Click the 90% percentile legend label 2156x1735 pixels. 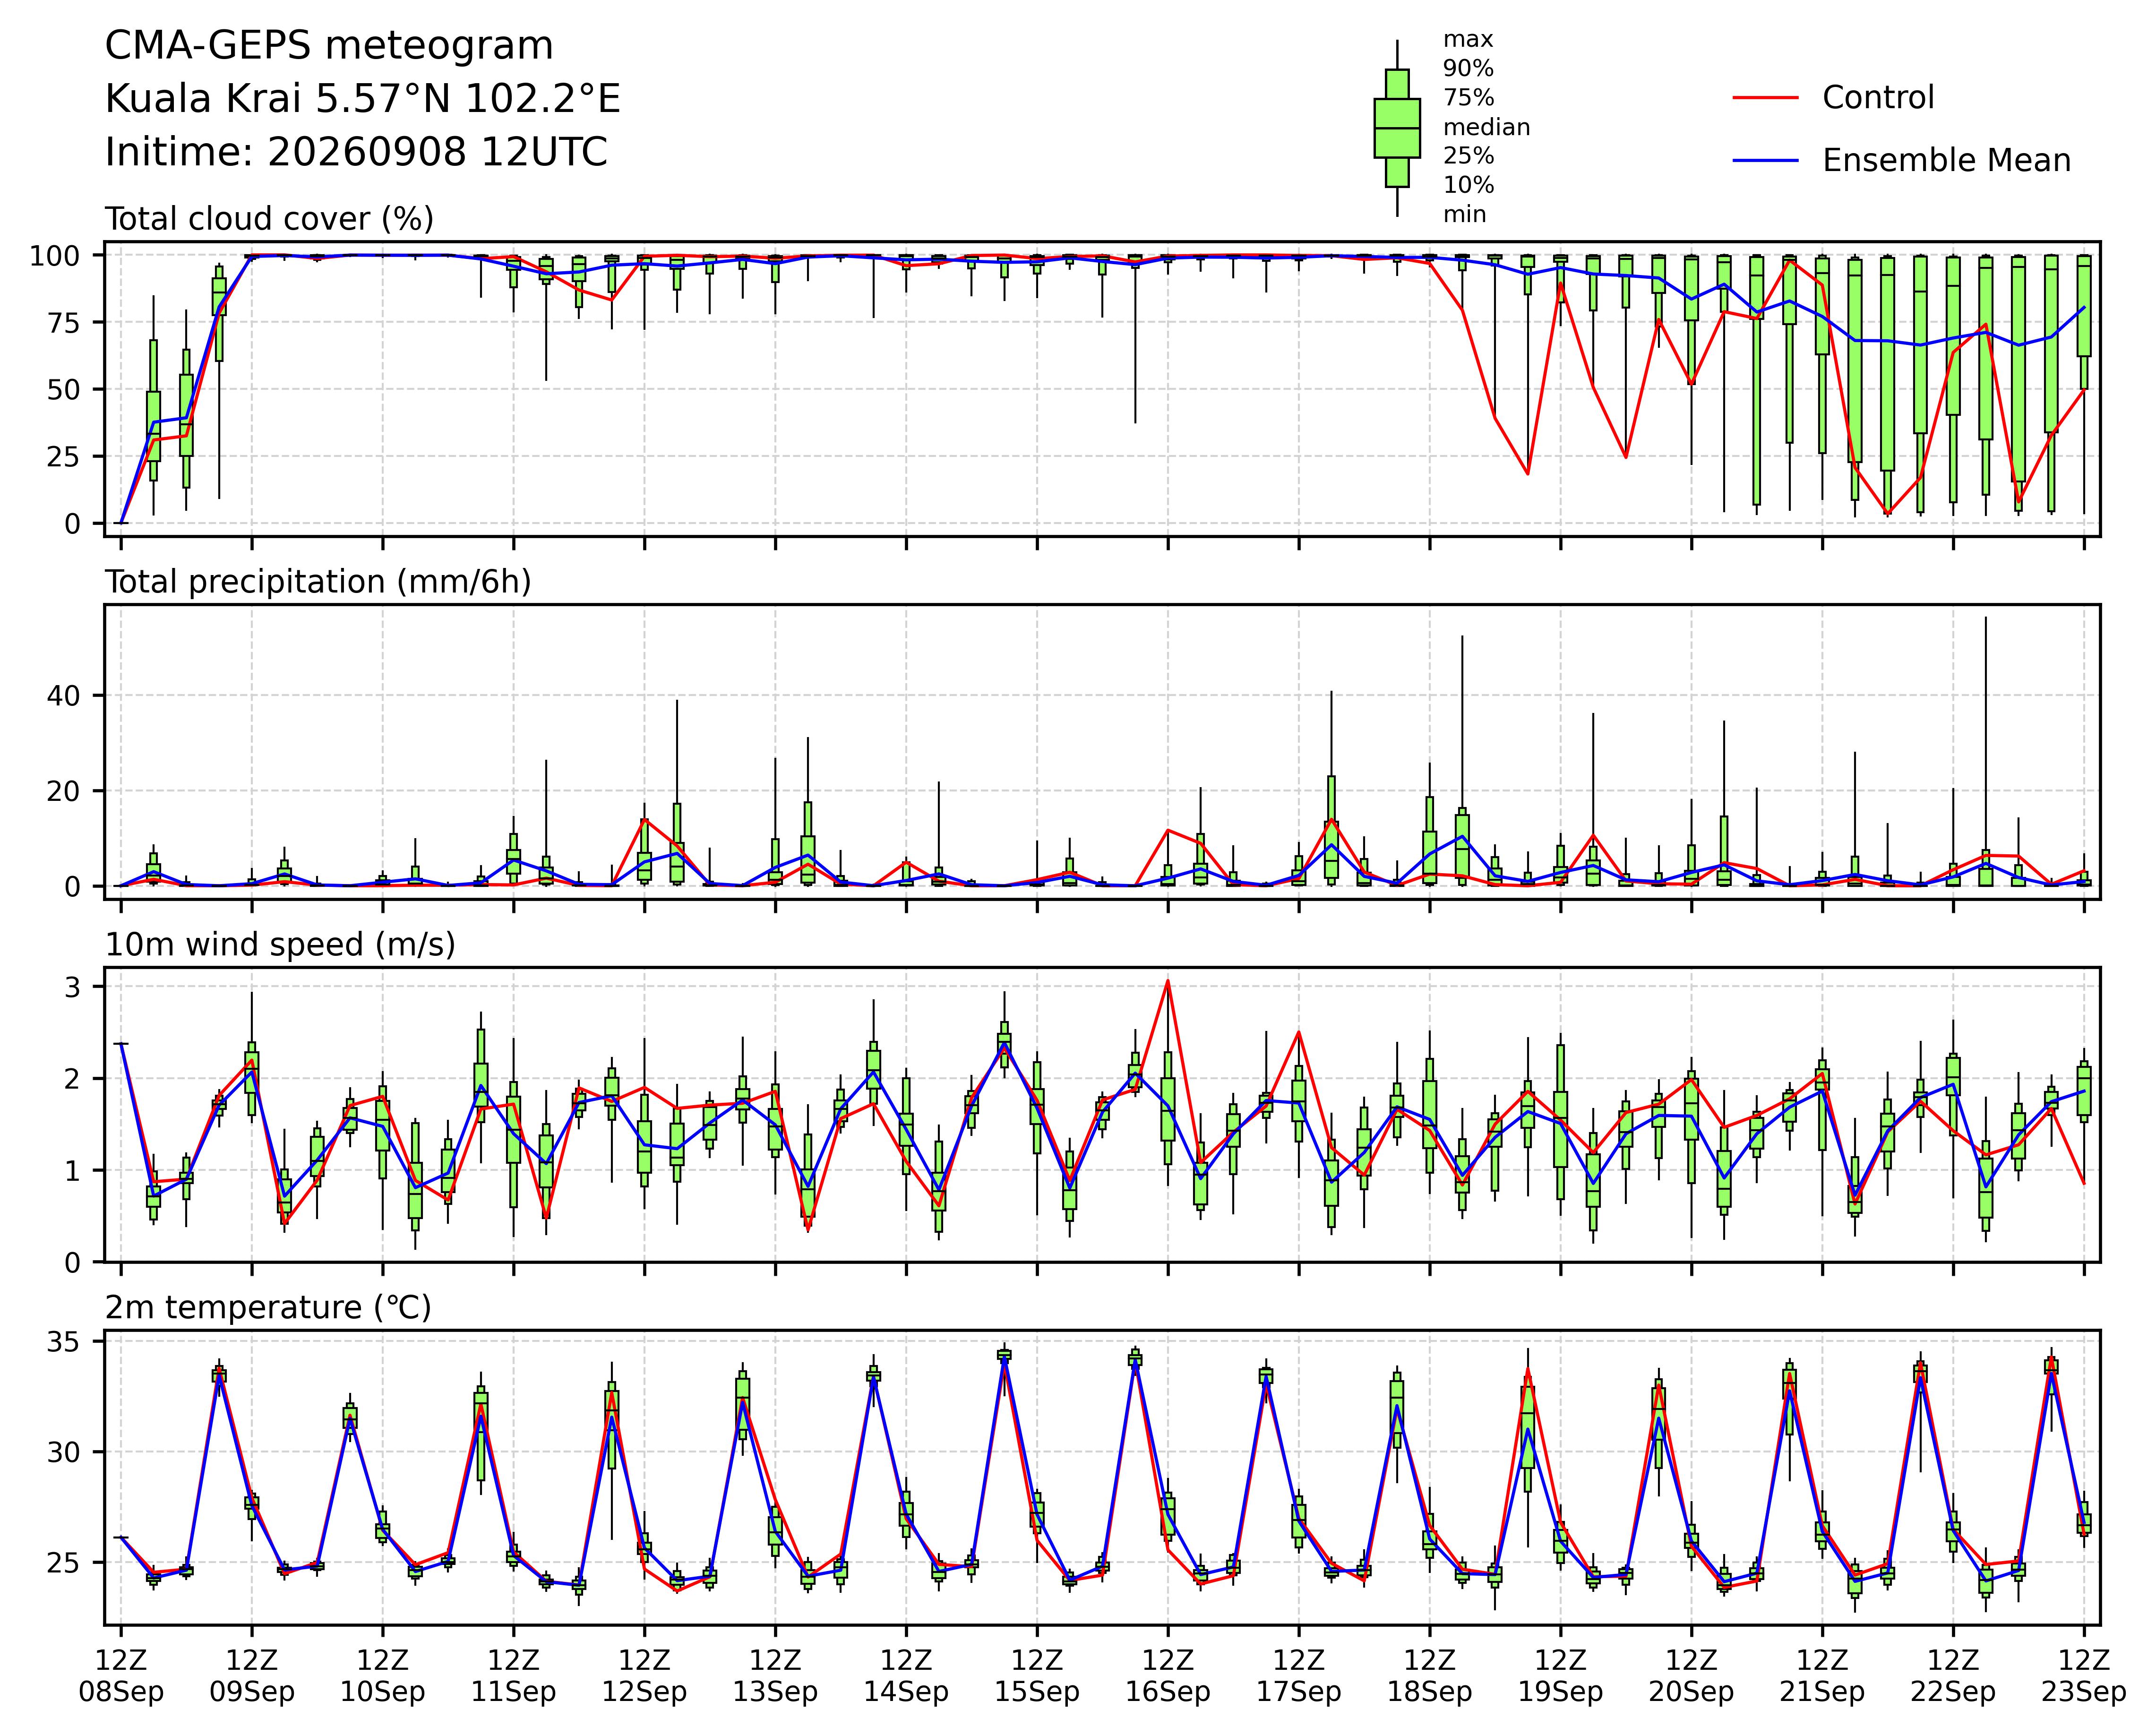[1468, 69]
